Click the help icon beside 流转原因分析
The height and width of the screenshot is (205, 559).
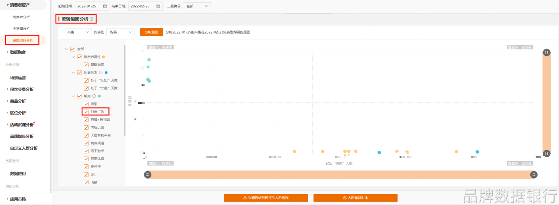click(92, 19)
